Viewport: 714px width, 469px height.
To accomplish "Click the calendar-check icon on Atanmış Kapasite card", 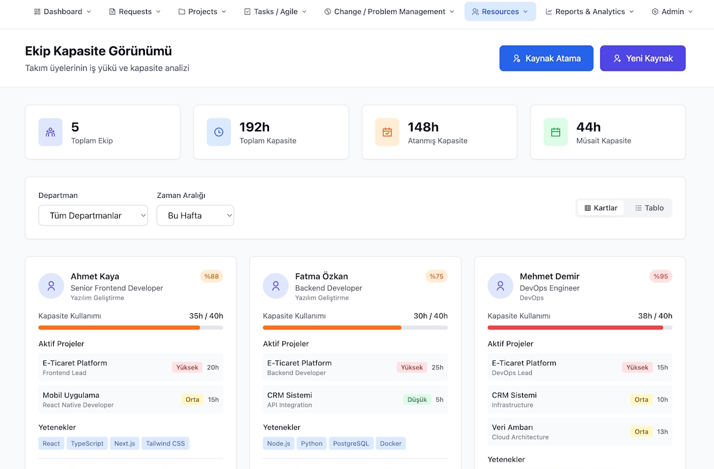I will pos(387,132).
